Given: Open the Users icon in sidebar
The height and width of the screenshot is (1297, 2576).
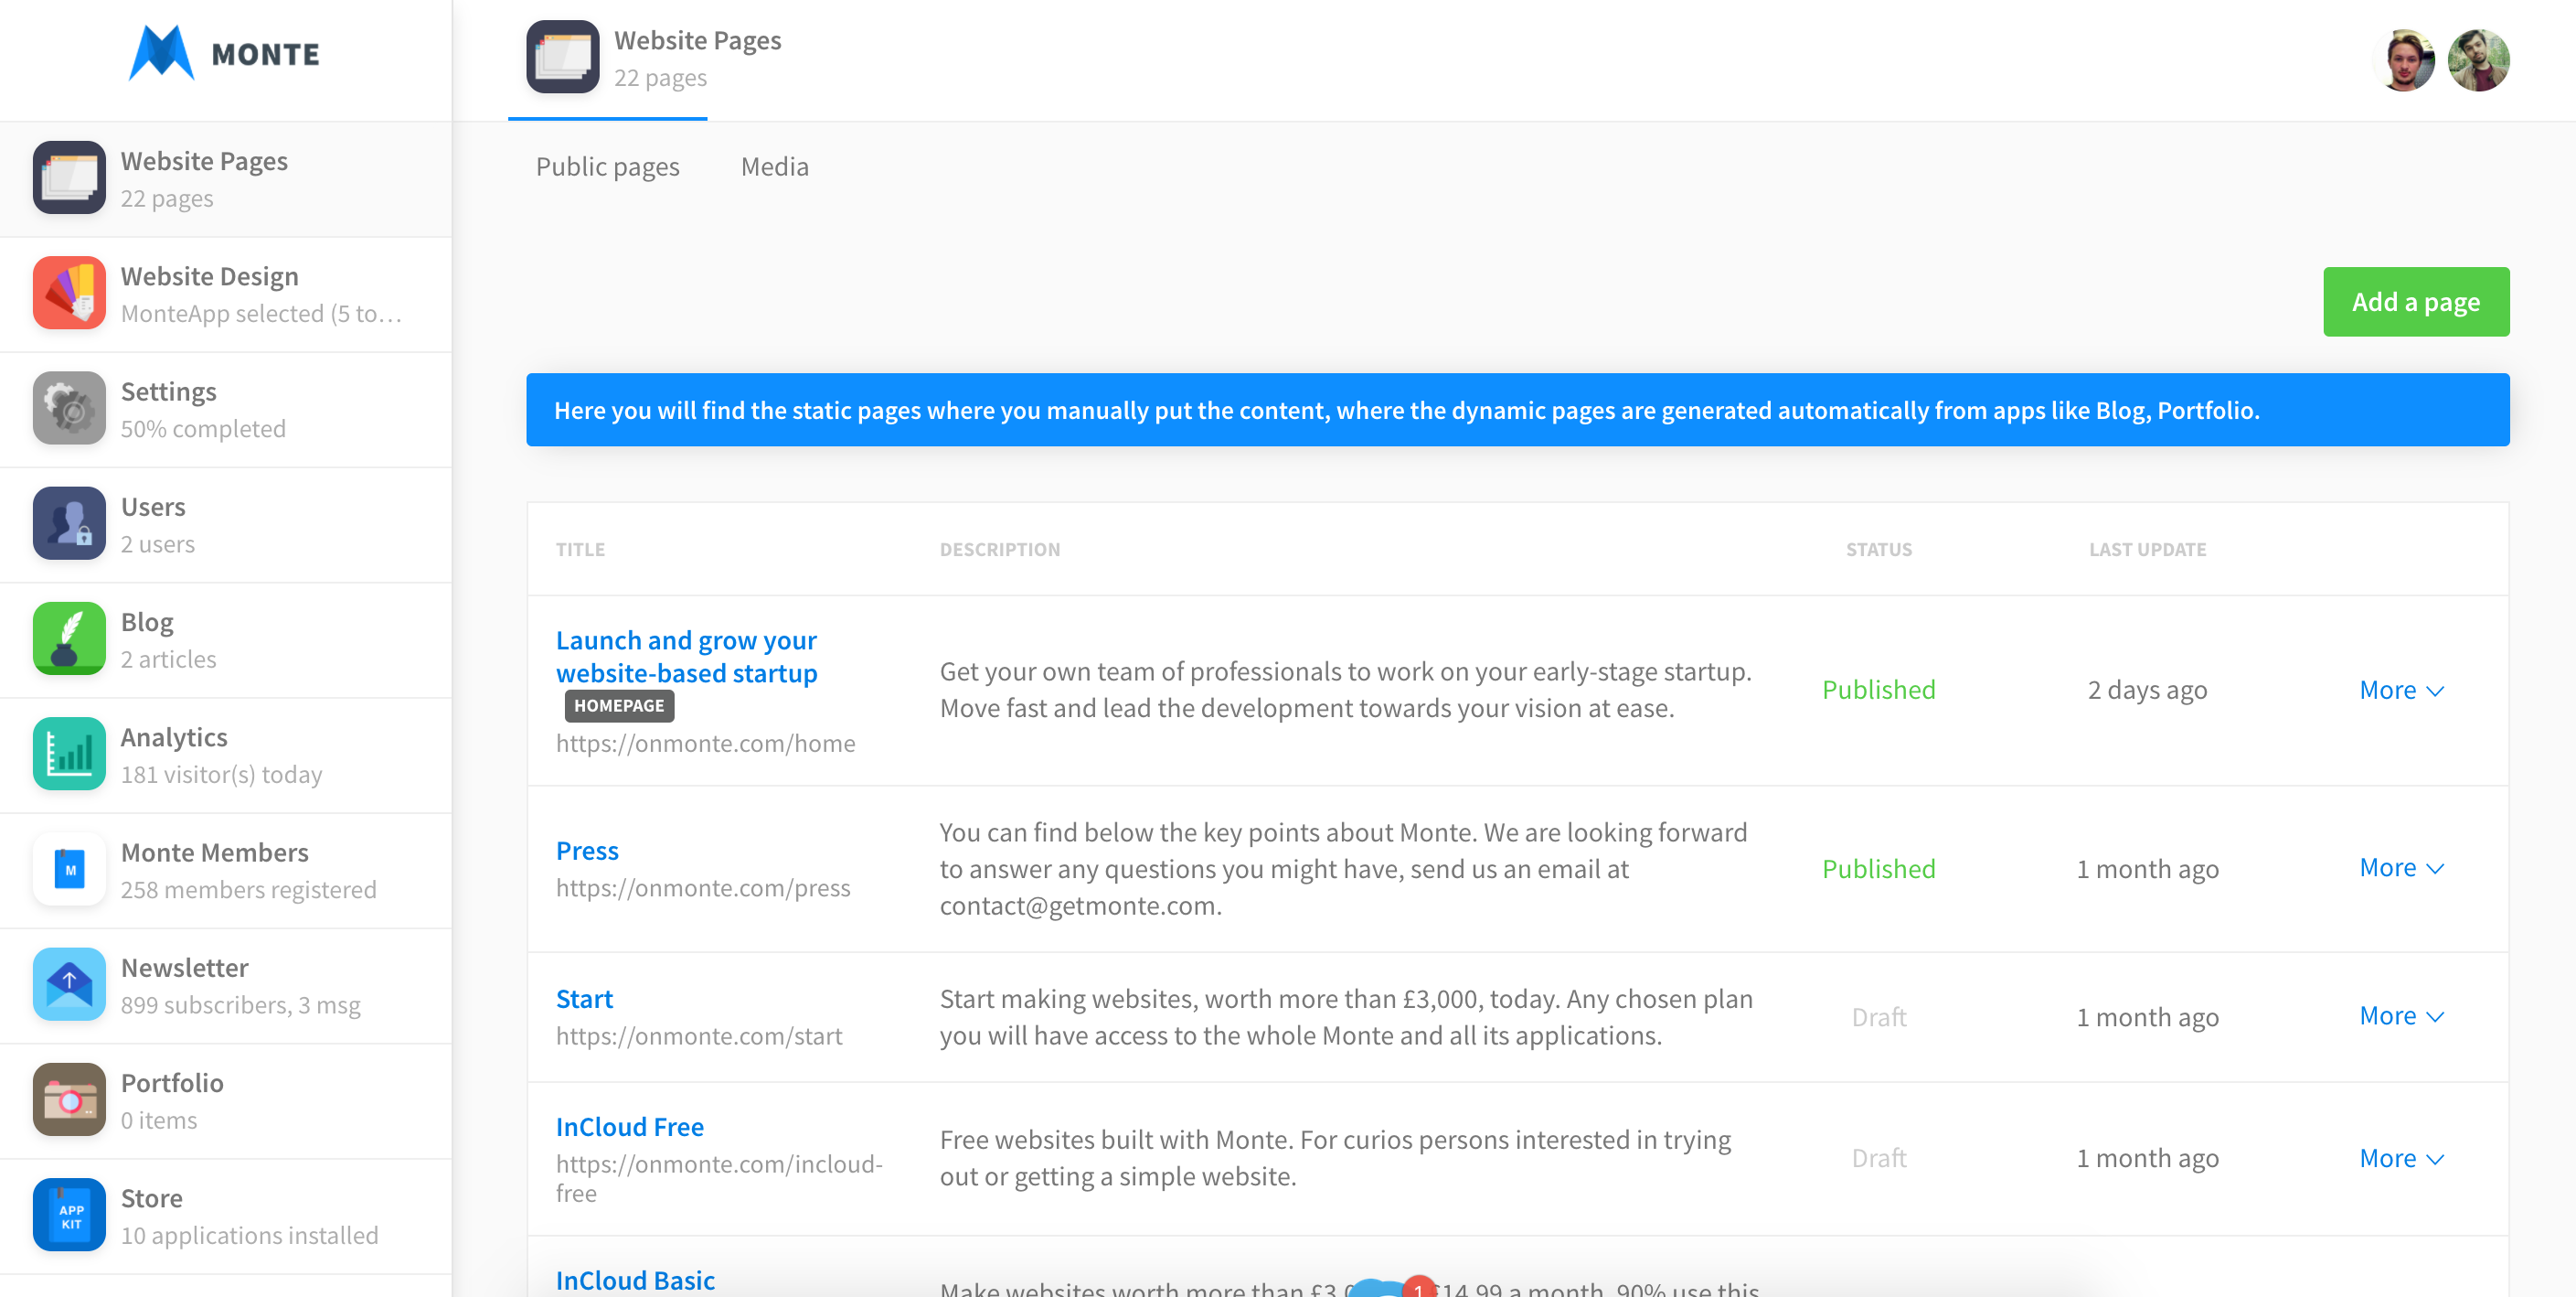Looking at the screenshot, I should pyautogui.click(x=69, y=522).
